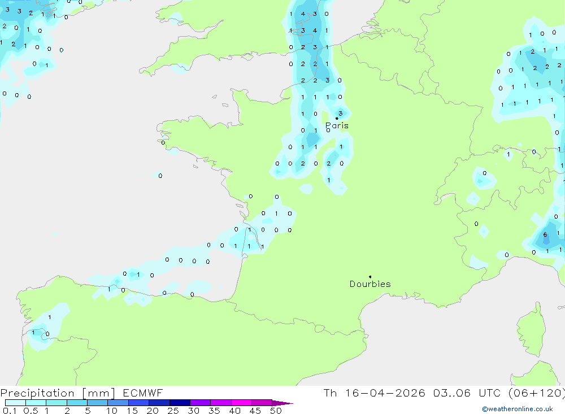The image size is (565, 414).
Task: Pick the 2–5 mm legend swatch
Action: [x=77, y=403]
